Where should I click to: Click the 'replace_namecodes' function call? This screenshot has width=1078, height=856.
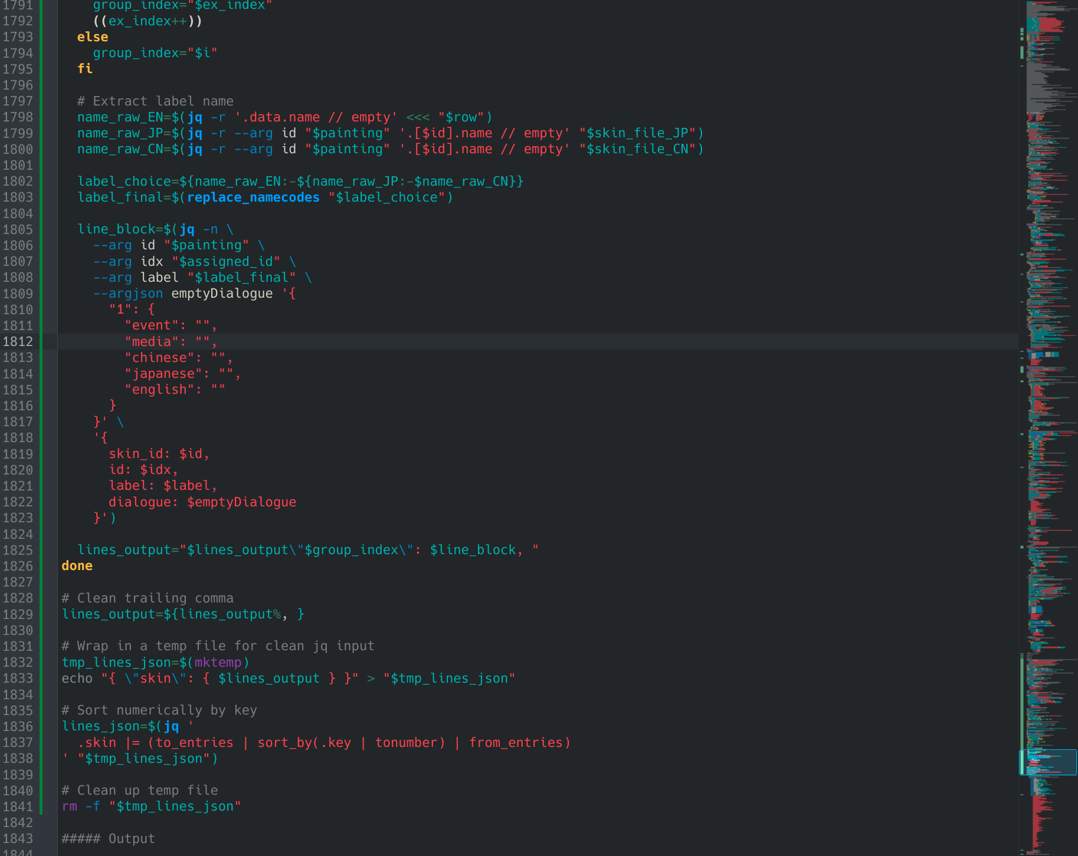point(253,197)
